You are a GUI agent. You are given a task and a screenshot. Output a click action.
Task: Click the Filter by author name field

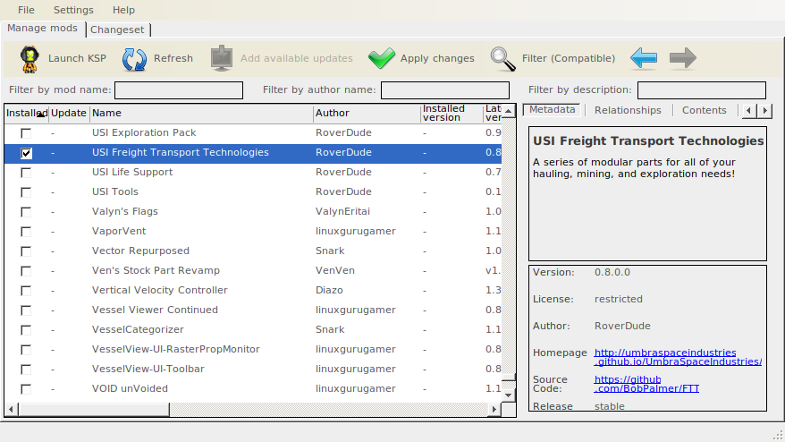click(445, 90)
